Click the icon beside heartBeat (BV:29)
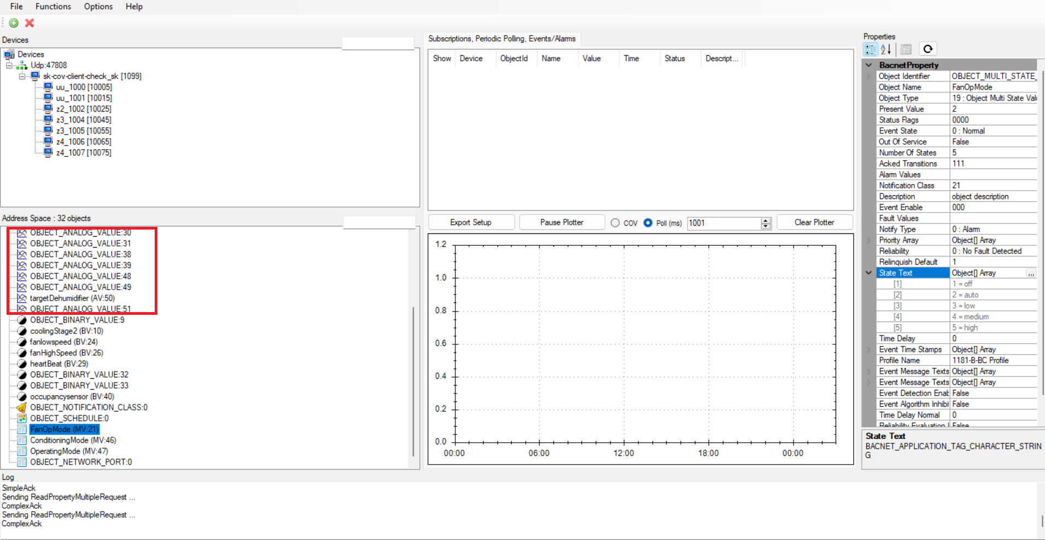Screen dimensions: 1045x540 coord(22,363)
